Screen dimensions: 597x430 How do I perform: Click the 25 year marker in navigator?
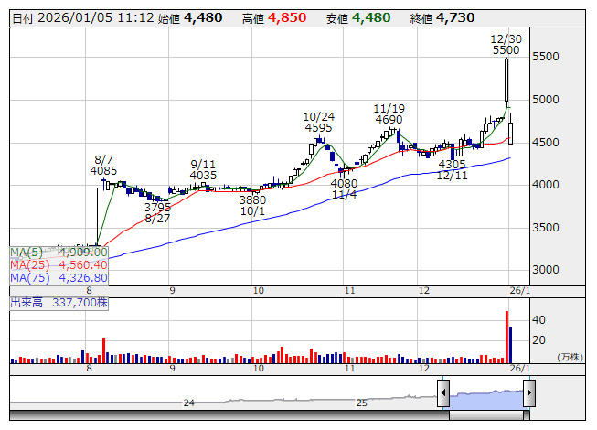pyautogui.click(x=361, y=403)
